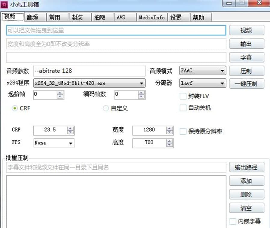Image resolution: width=270 pixels, height=228 pixels.
Task: Click the video file path input field
Action: (116, 30)
